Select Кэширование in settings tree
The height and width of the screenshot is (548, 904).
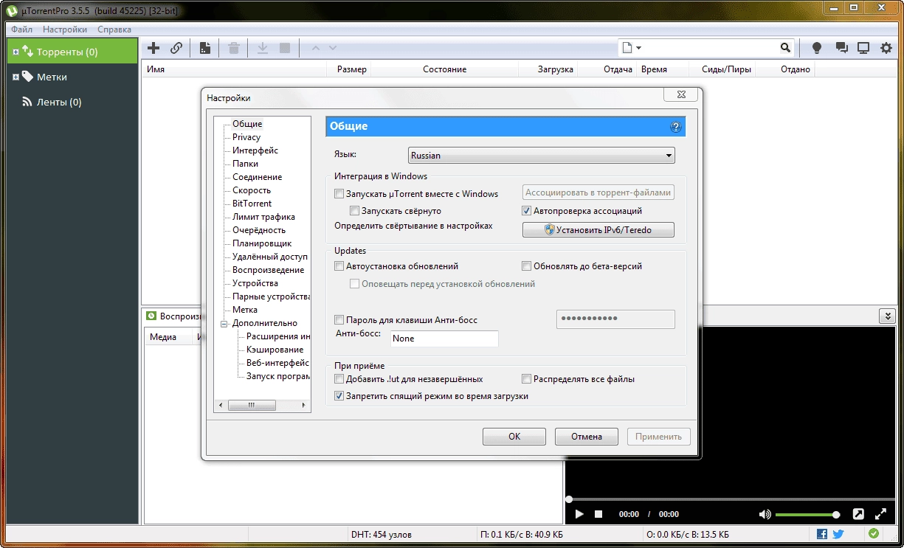[x=275, y=350]
